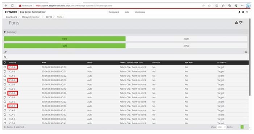The width and height of the screenshot is (254, 134).
Task: Select the radio for port CL3-A
Action: point(5,93)
